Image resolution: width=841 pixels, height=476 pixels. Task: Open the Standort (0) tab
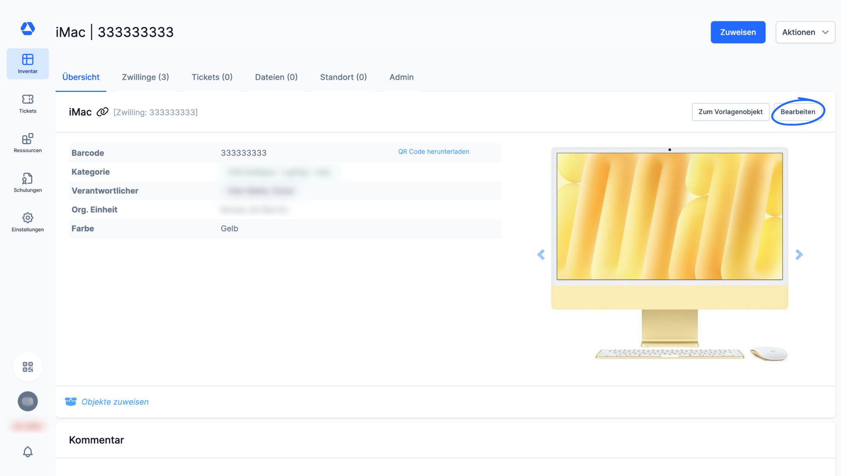pyautogui.click(x=343, y=77)
